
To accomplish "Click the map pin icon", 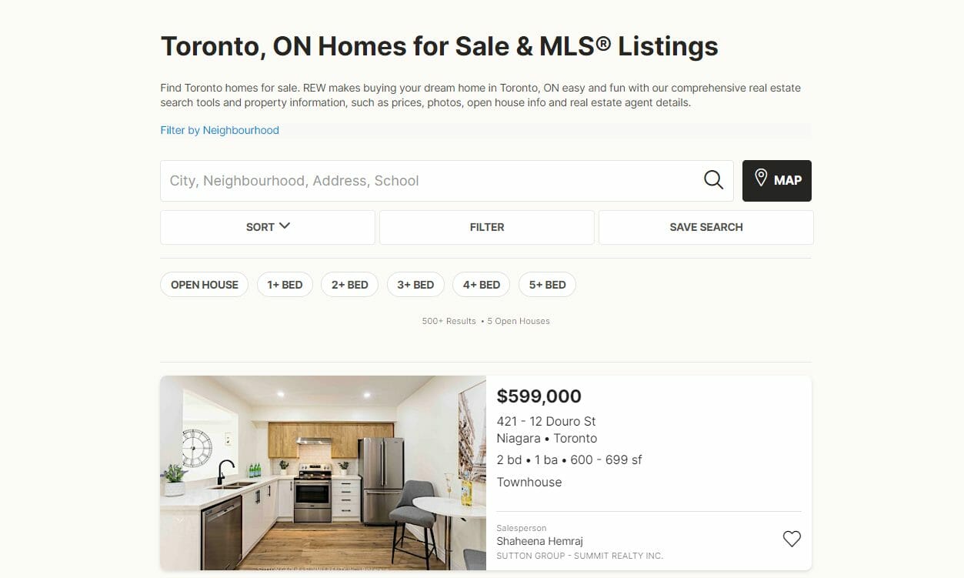I will pyautogui.click(x=761, y=179).
